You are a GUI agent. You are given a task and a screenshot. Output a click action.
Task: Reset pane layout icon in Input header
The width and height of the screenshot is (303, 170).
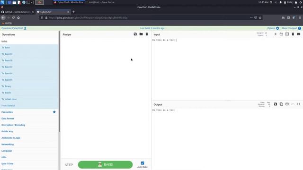[x=299, y=34]
